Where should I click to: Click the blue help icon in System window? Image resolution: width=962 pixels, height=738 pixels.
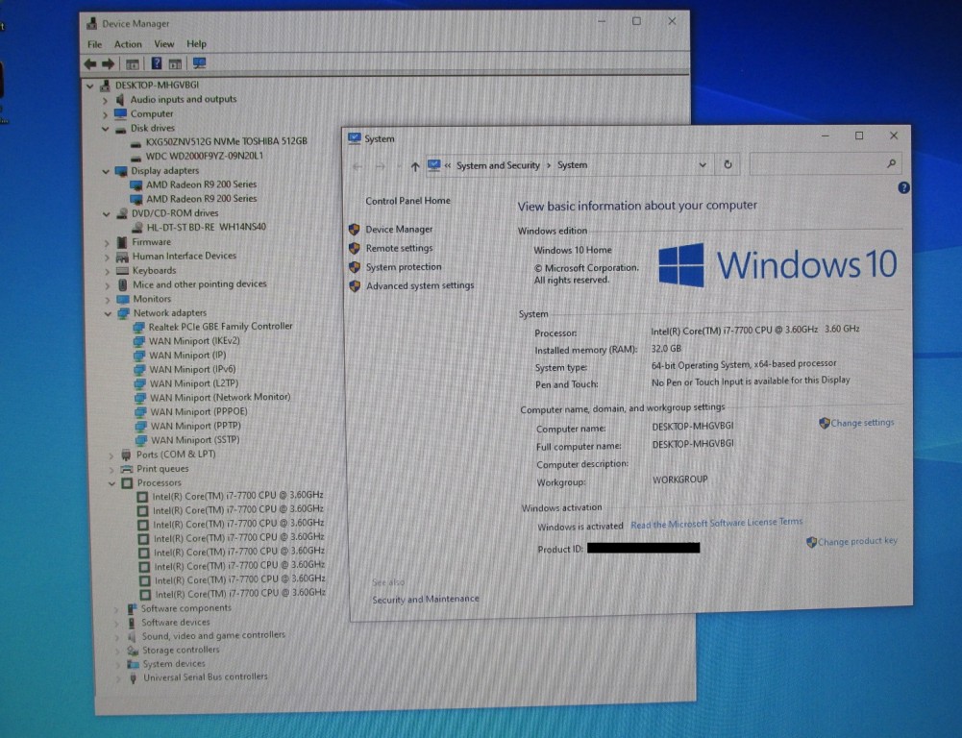pos(903,187)
